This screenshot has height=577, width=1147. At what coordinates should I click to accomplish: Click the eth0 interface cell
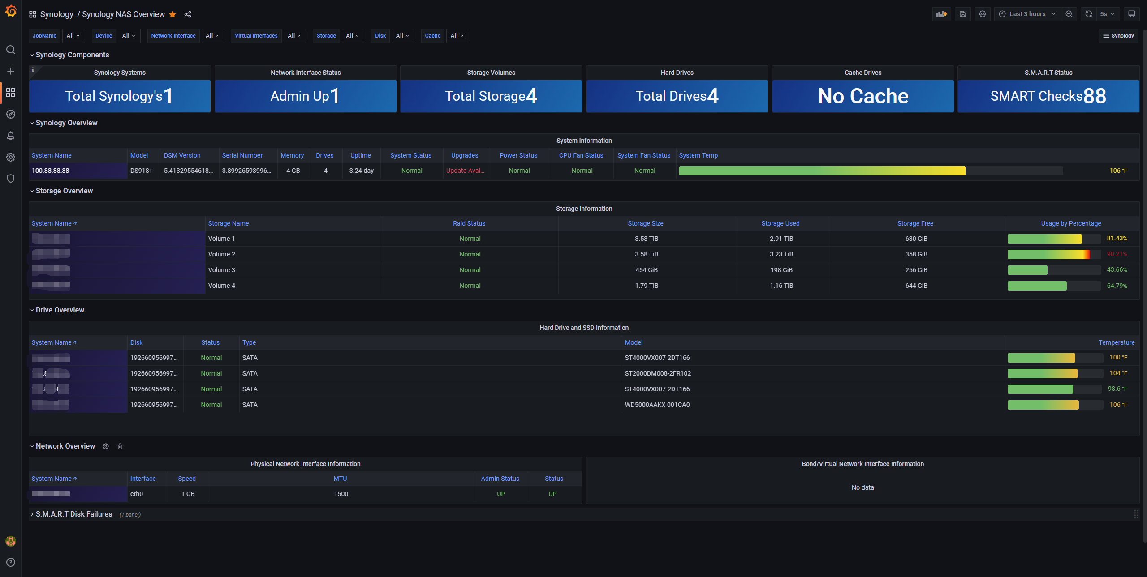pos(147,494)
